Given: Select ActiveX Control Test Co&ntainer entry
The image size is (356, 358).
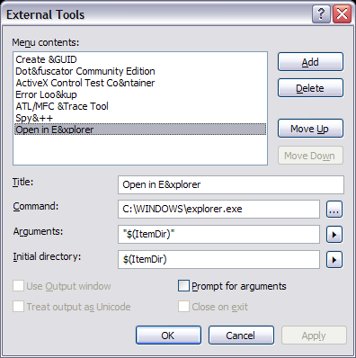Looking at the screenshot, I should pyautogui.click(x=140, y=83).
